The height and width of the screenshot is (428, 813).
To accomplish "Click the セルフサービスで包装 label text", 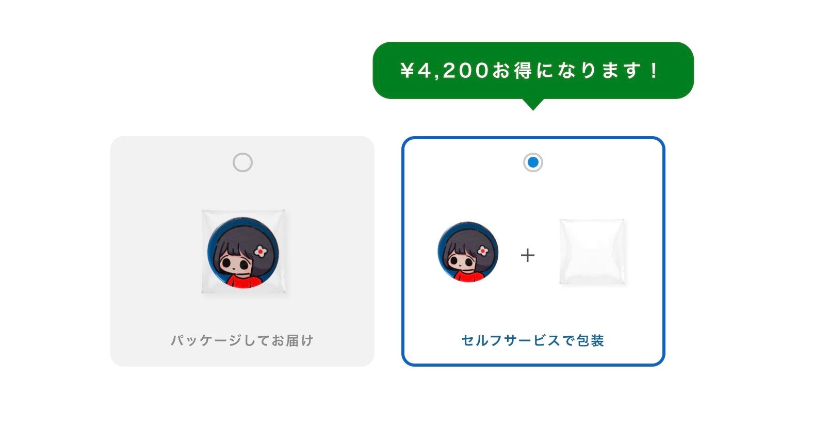I will point(533,340).
